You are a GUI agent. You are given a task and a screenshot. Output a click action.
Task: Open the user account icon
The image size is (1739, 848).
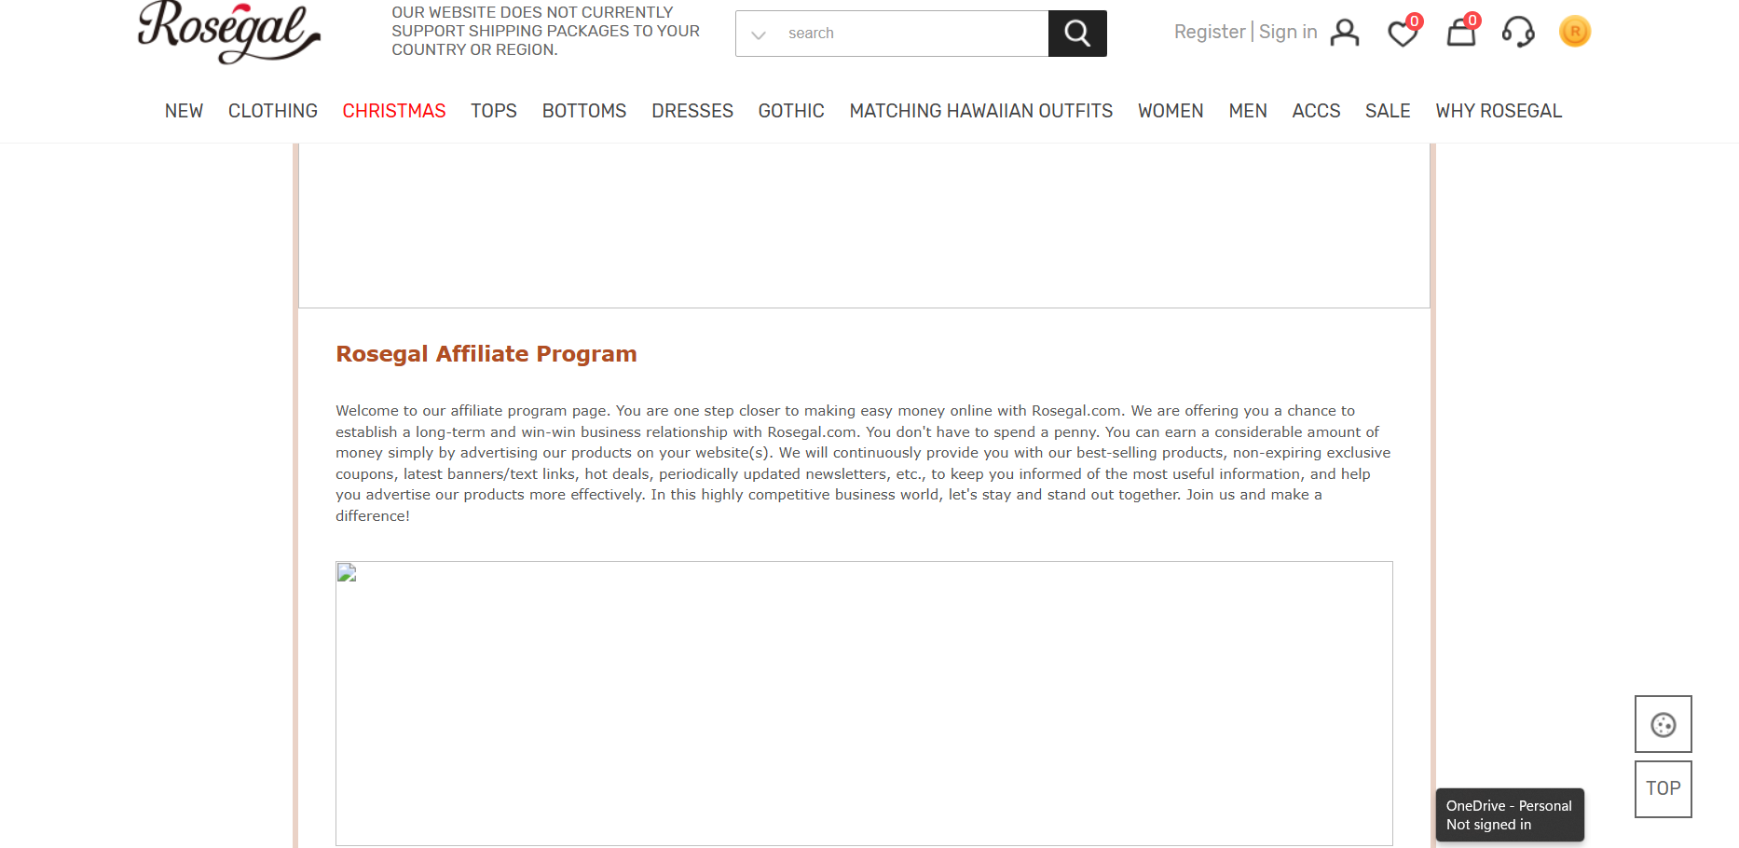1344,33
